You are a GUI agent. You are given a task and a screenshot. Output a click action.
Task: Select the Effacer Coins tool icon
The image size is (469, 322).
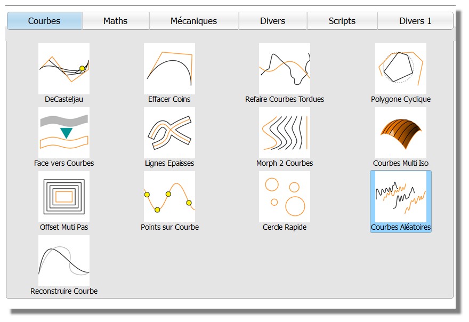point(169,69)
